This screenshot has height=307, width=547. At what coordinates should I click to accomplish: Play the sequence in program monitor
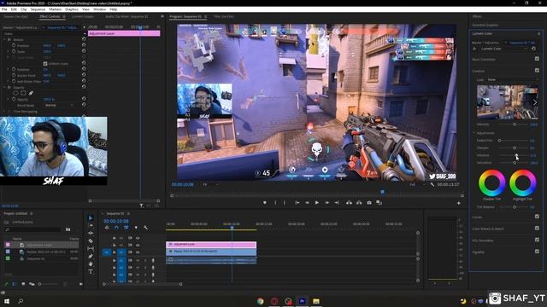317,203
